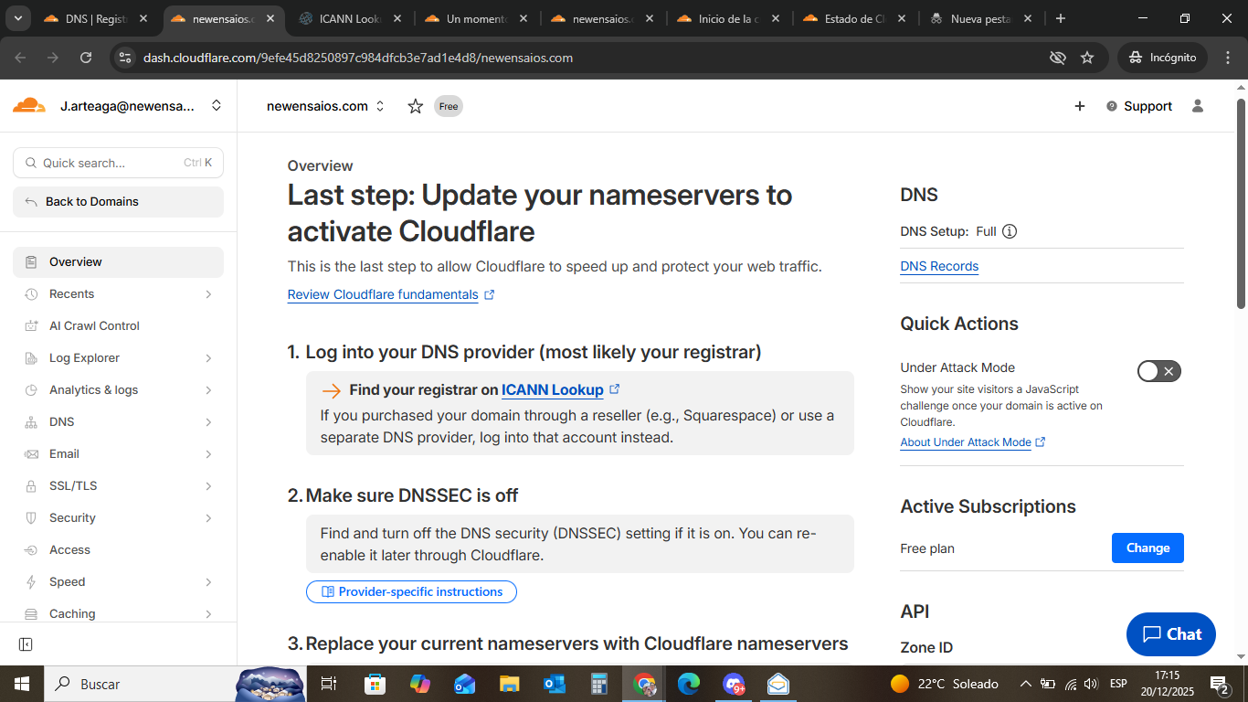Open the tab search dropdown arrow

pos(18,18)
